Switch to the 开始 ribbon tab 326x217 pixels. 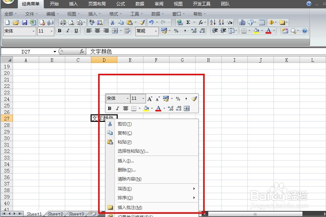pos(54,4)
